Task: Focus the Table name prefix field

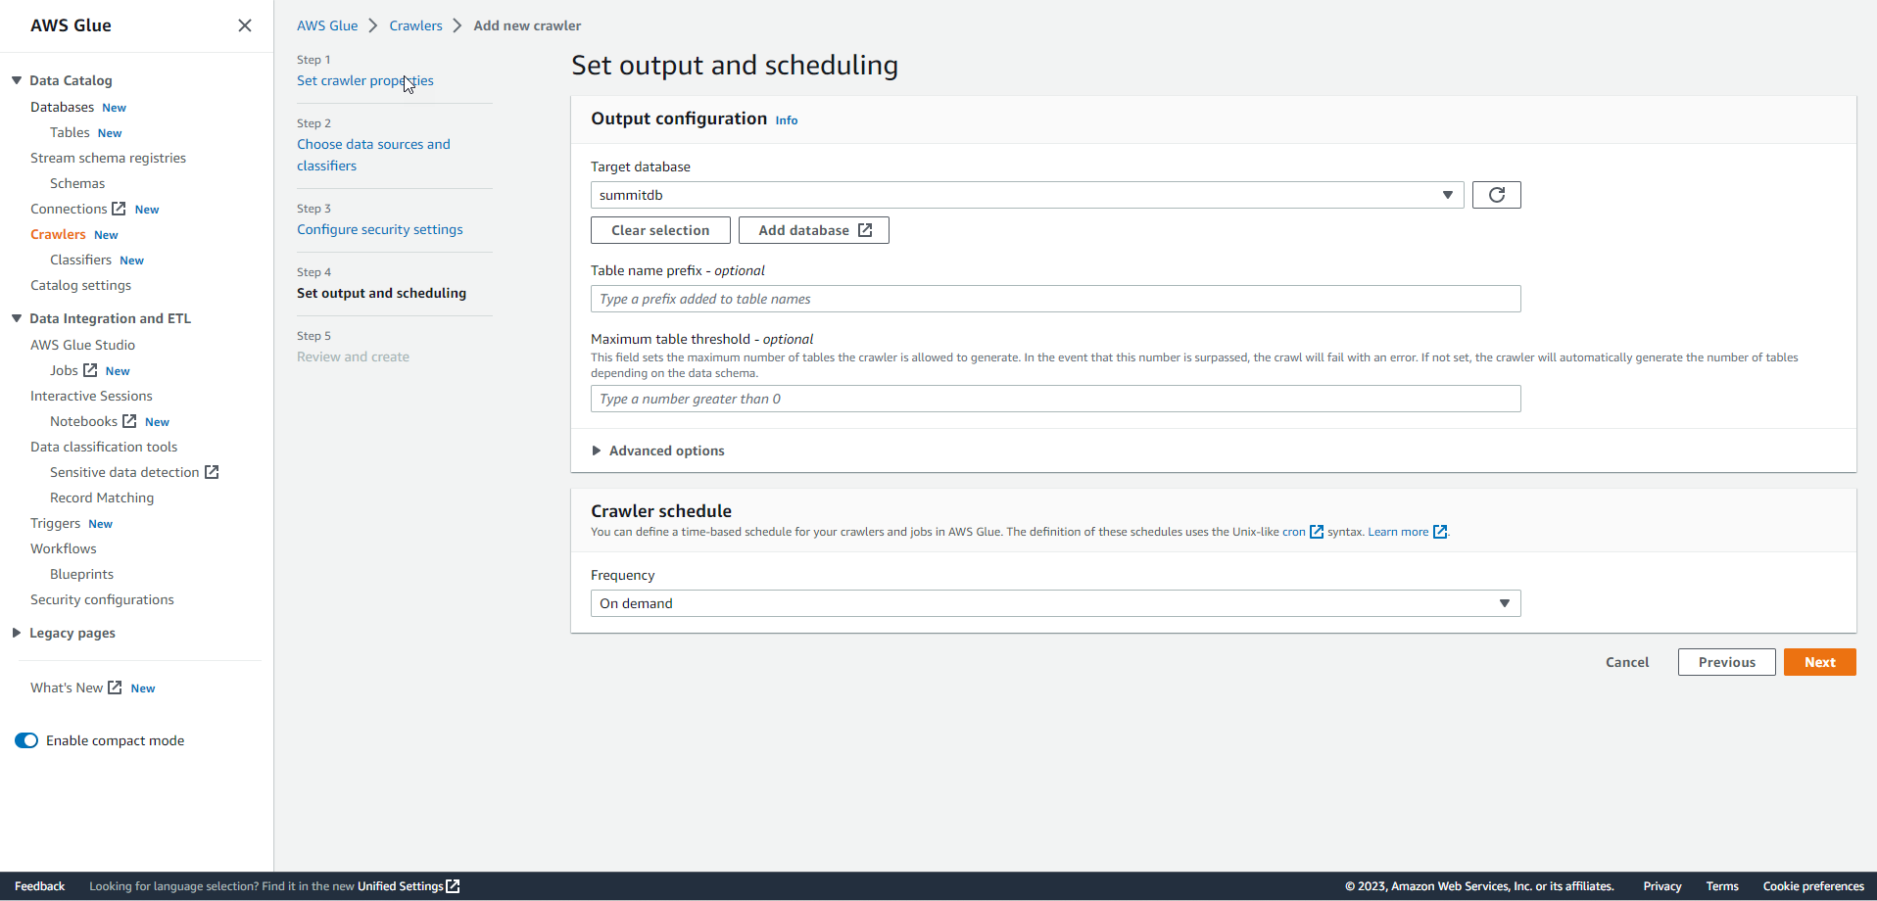Action: coord(1055,299)
